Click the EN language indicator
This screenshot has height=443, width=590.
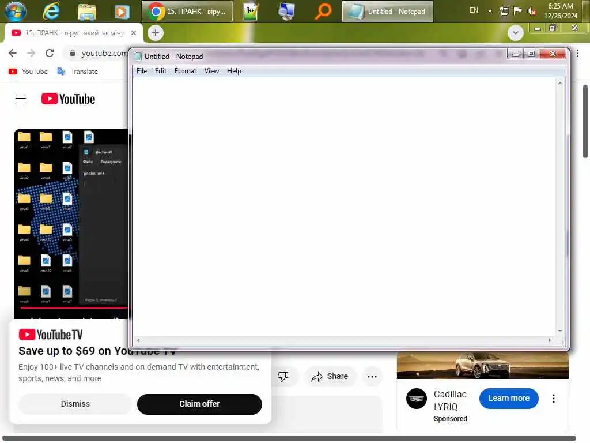click(x=474, y=10)
